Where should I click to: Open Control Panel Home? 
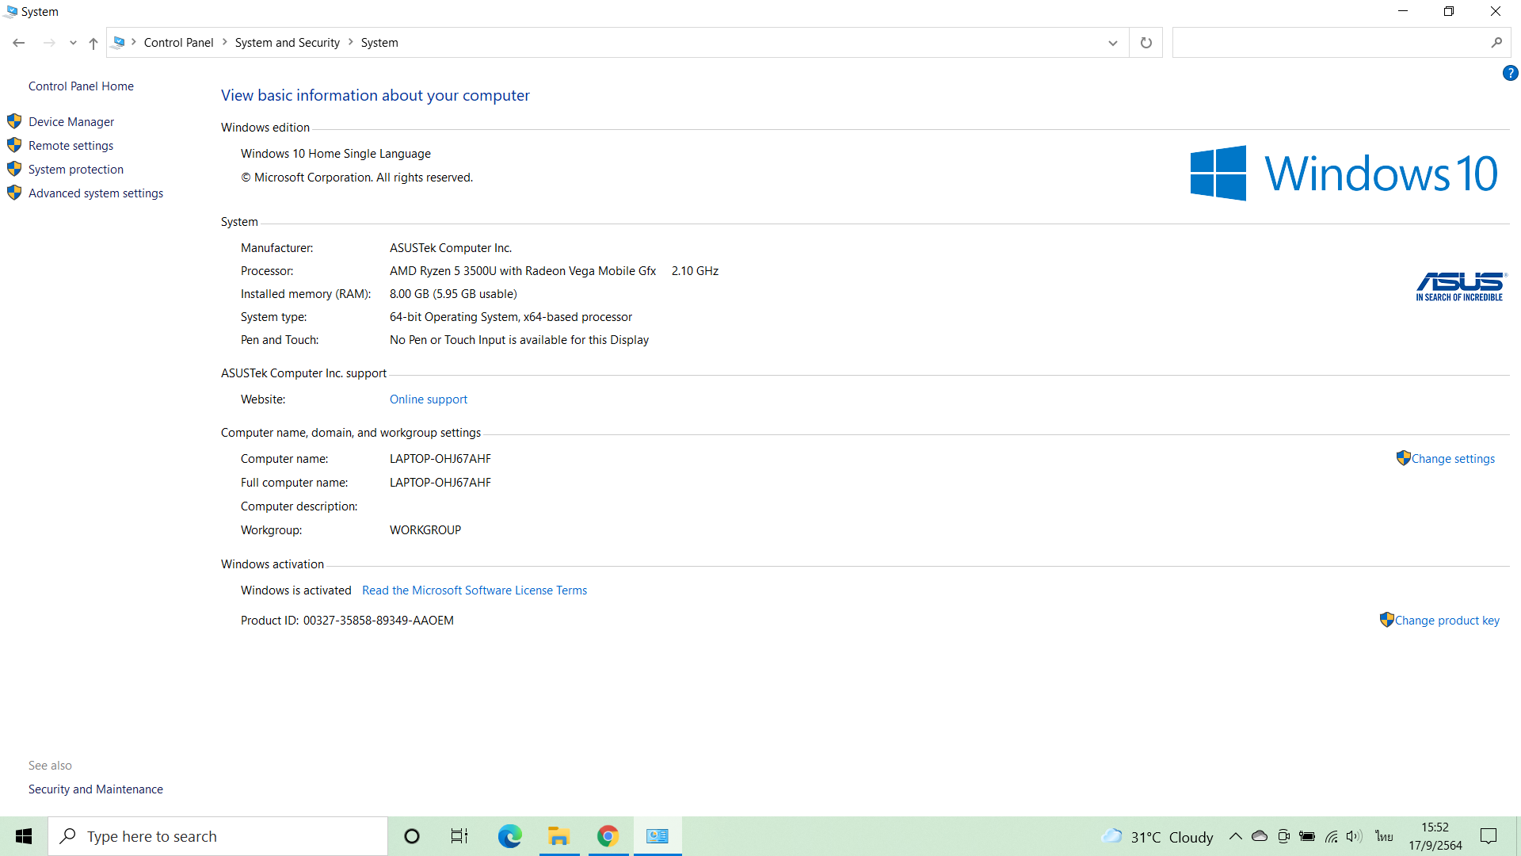81,86
